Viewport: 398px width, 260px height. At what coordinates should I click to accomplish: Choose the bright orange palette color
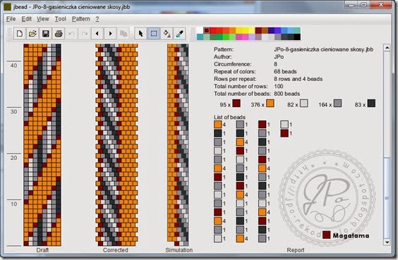[x=232, y=30]
